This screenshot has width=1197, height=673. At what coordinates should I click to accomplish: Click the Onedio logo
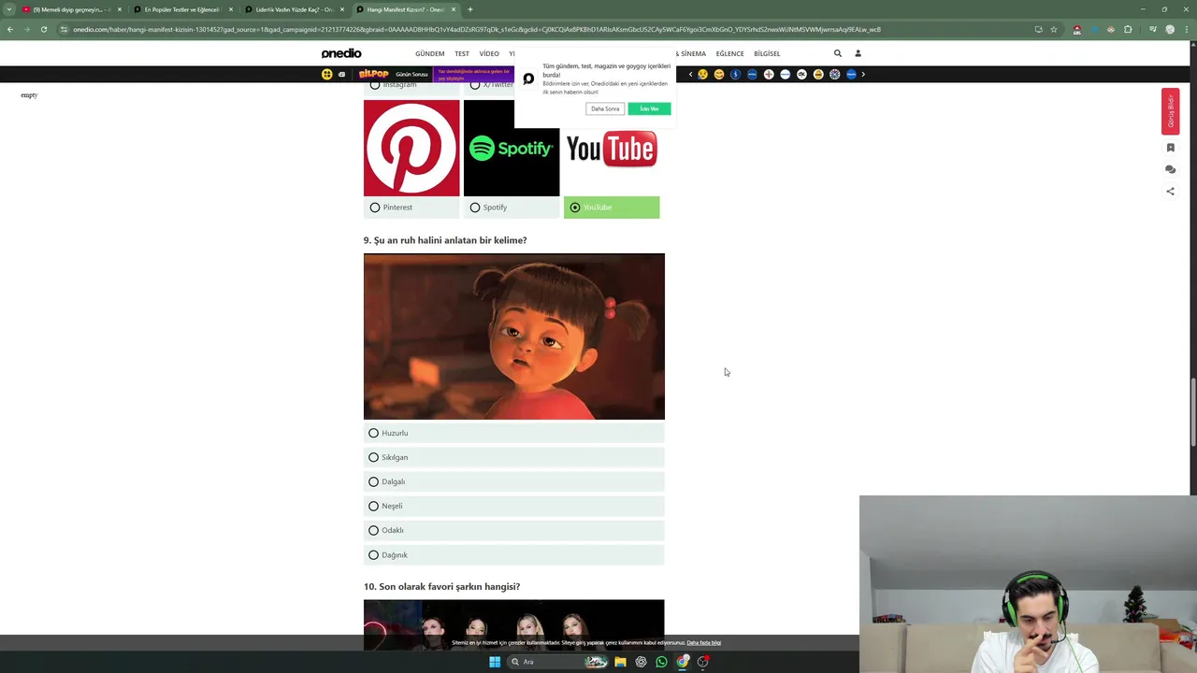point(341,53)
